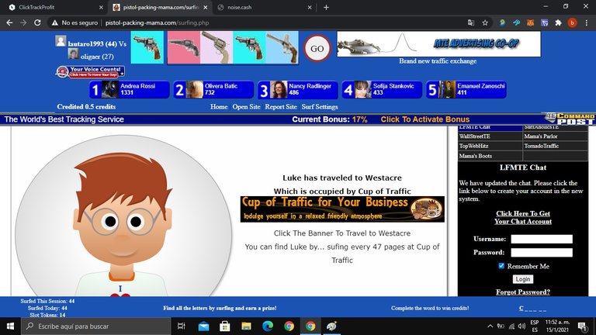The height and width of the screenshot is (335, 596).
Task: Open Emanuel Zanoschi's rank 5 leaderboard card
Action: (466, 90)
